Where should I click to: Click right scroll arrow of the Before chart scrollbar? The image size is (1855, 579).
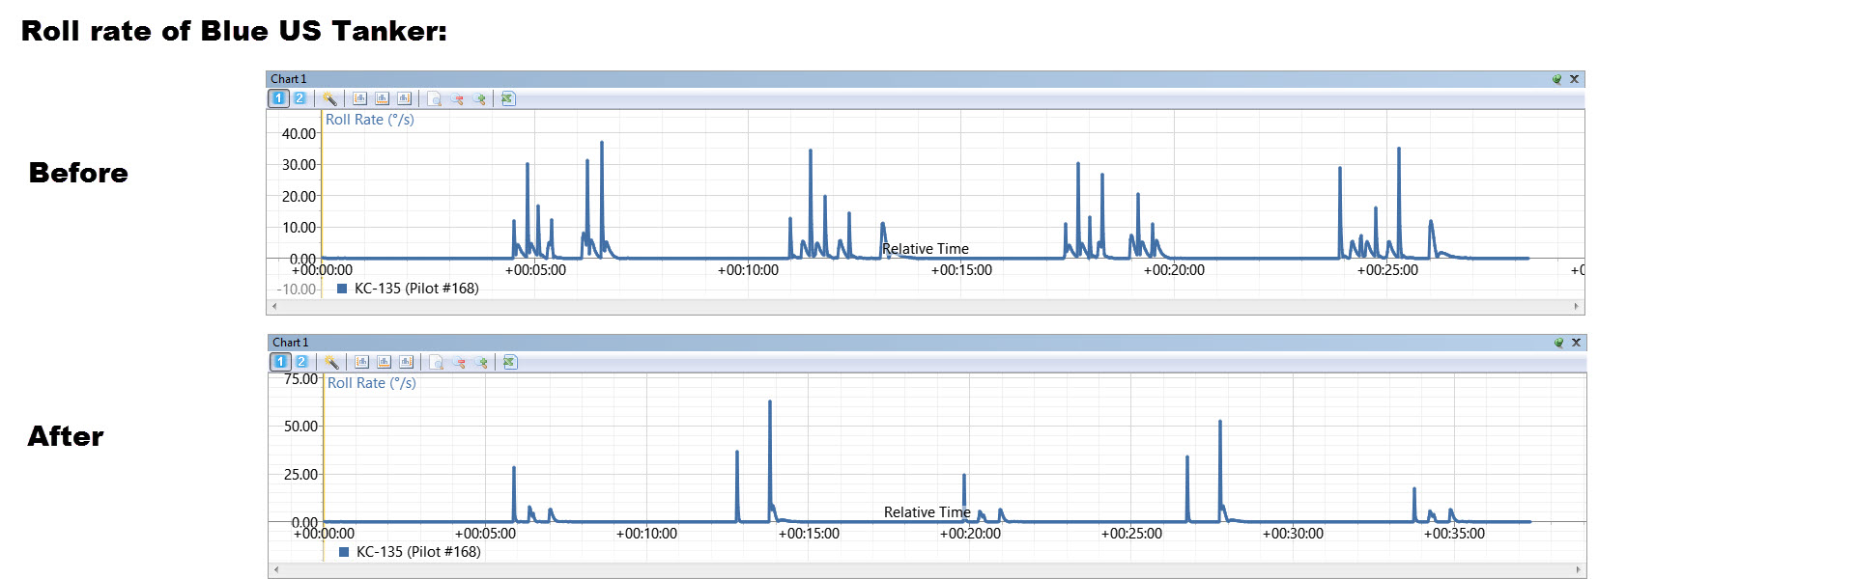pyautogui.click(x=1577, y=307)
